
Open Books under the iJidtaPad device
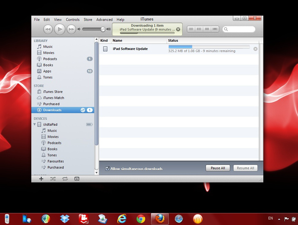[x=63, y=149]
